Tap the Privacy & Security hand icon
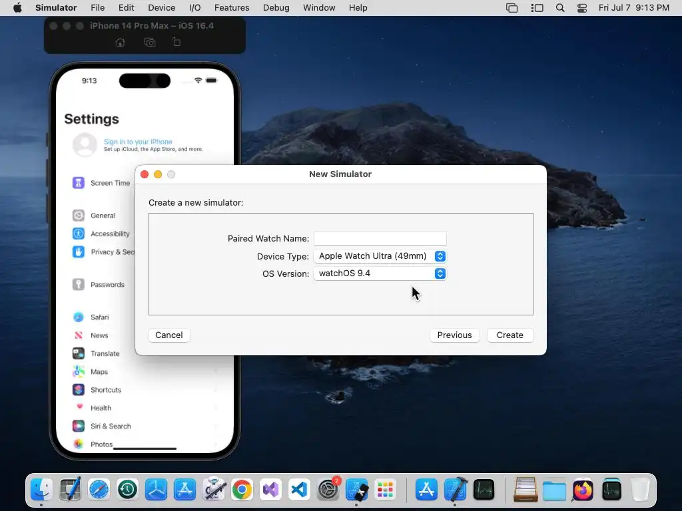 coord(79,252)
